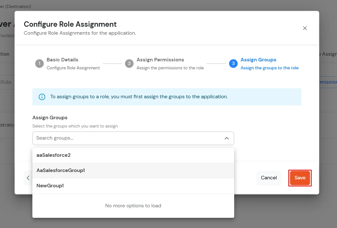Click the step 1 numbered circle icon

pyautogui.click(x=39, y=63)
